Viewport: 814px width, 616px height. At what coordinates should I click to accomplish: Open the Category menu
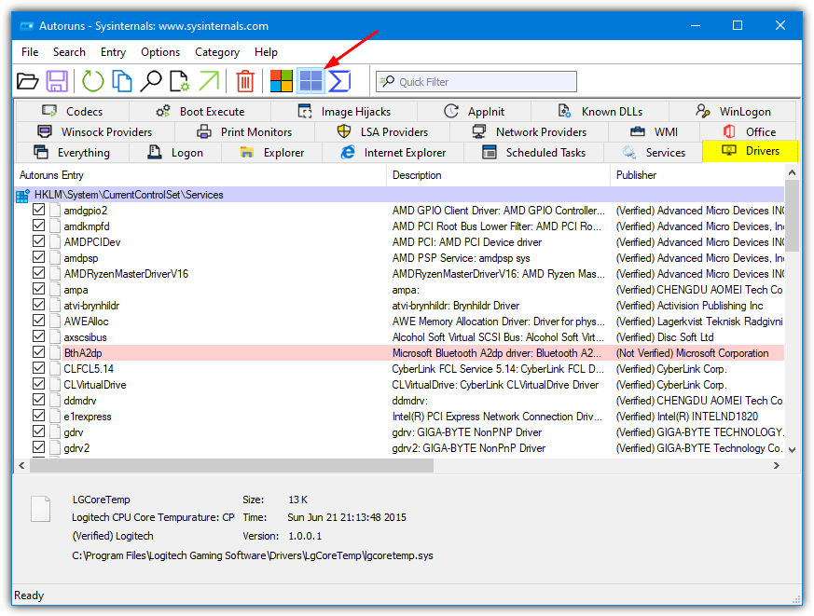click(x=217, y=52)
